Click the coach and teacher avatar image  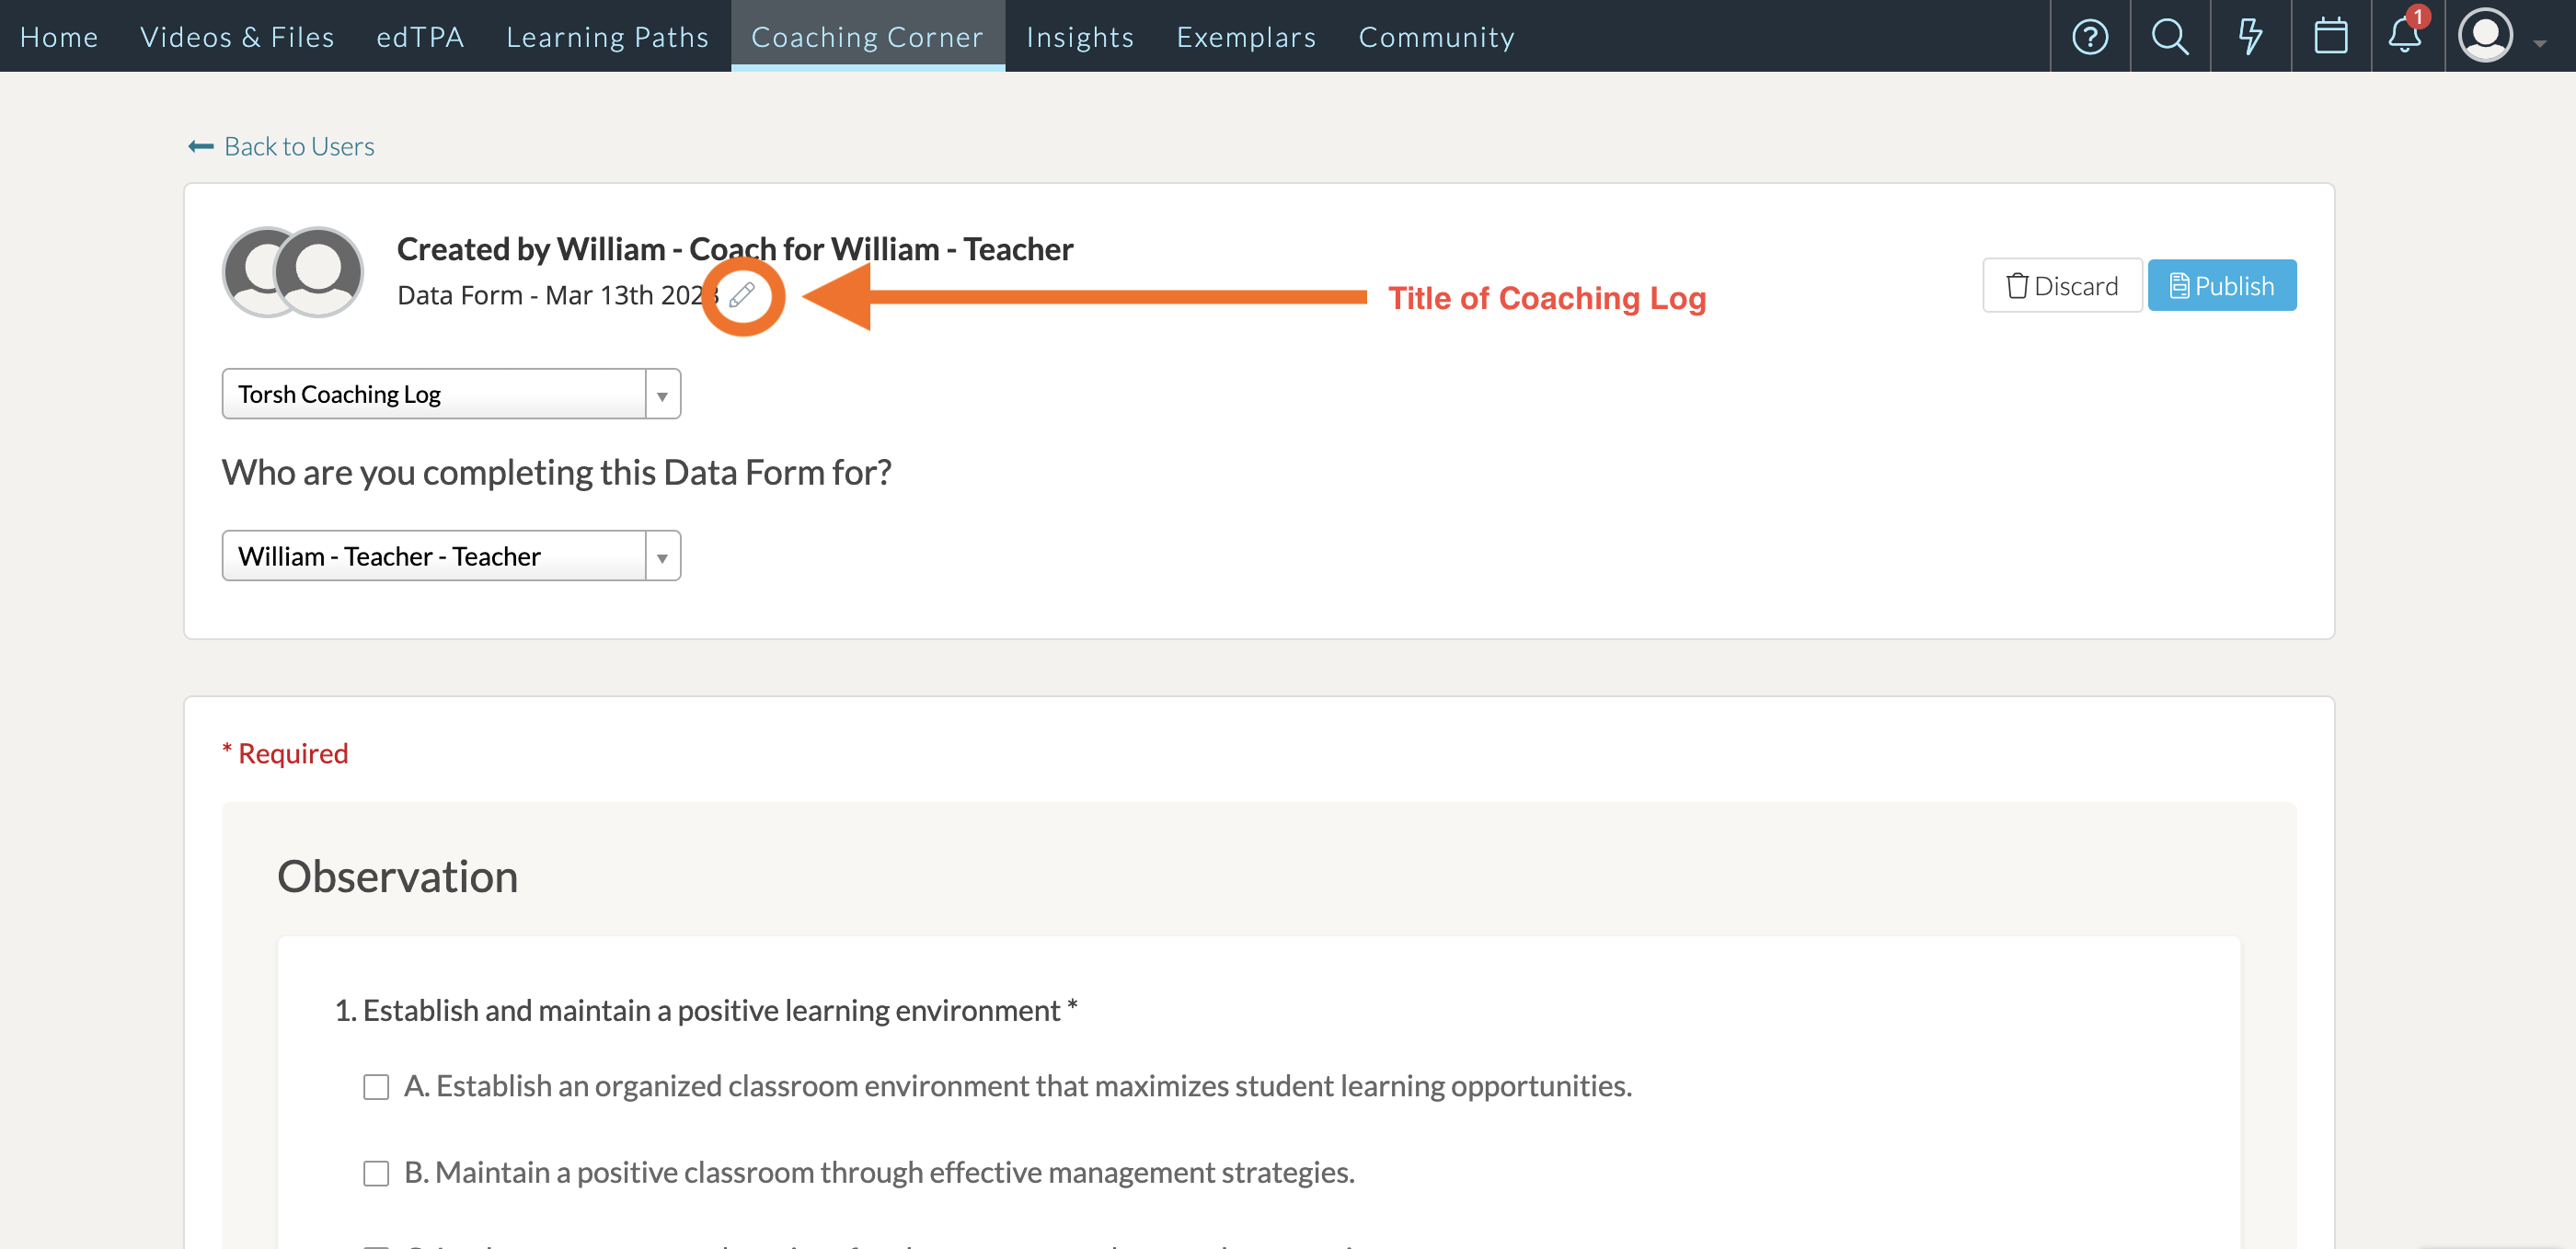point(293,272)
